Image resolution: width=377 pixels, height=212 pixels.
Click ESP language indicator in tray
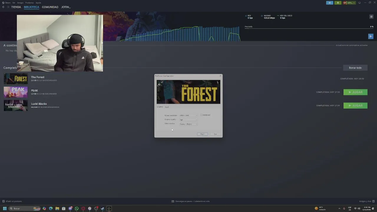pyautogui.click(x=350, y=208)
